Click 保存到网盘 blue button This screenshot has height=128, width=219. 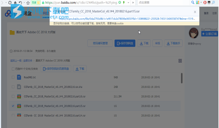click(125, 43)
